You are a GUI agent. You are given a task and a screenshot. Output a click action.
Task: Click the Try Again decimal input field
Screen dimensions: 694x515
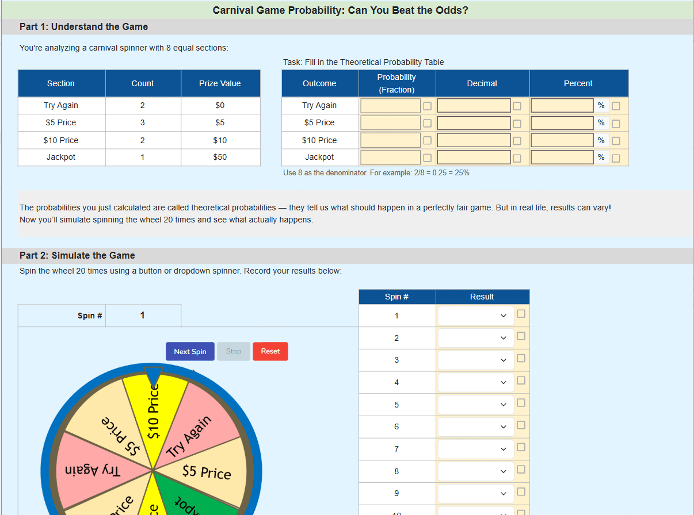(x=474, y=106)
